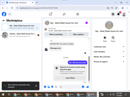The image size is (130, 97).
Task: Open account profile avatar menu
Action: point(124,14)
